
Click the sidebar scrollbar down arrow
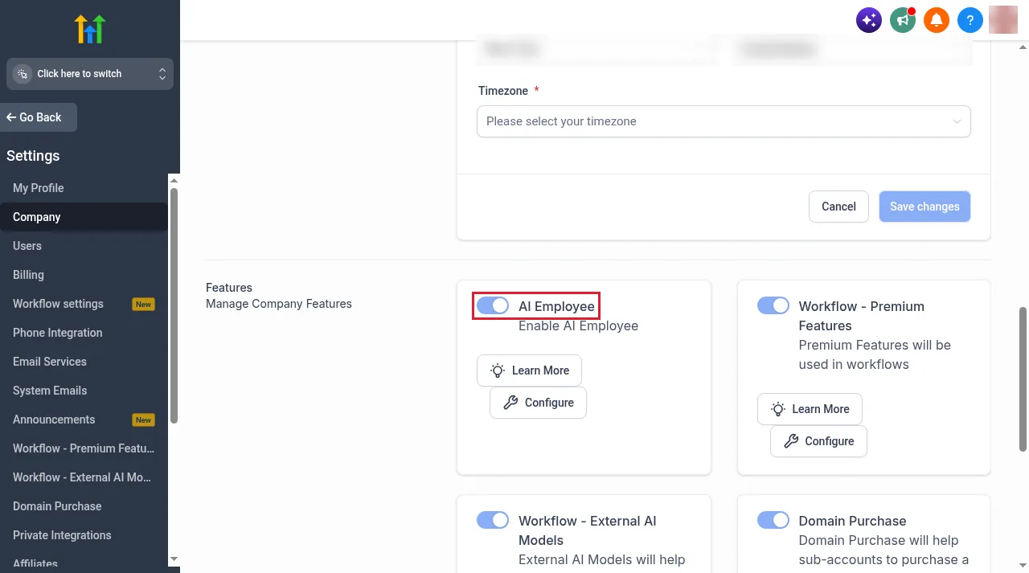pyautogui.click(x=174, y=559)
